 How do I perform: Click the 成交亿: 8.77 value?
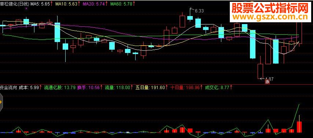[x=218, y=87]
